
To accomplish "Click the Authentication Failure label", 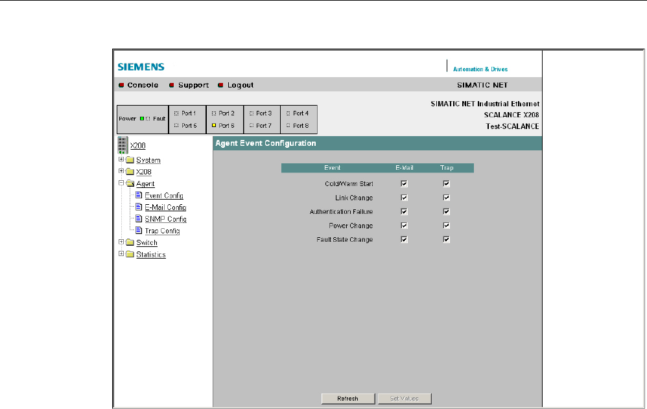I will coord(341,212).
